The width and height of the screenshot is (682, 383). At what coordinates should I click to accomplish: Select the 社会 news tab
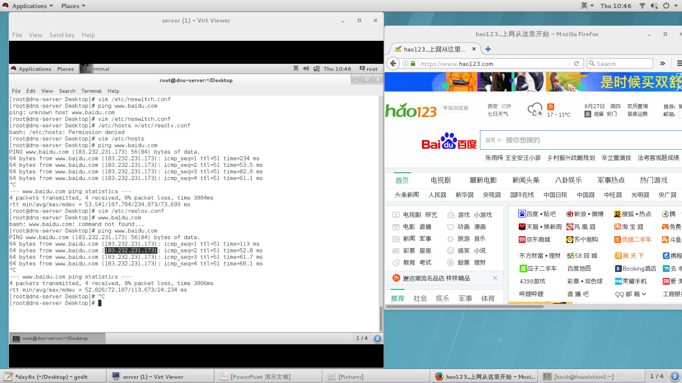(420, 298)
